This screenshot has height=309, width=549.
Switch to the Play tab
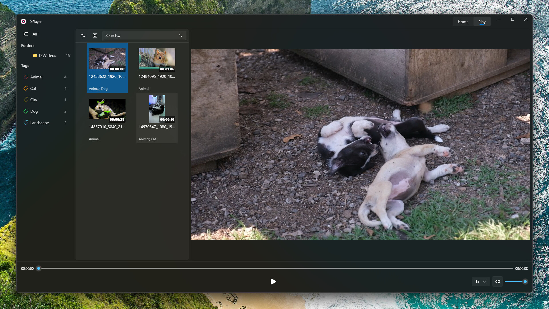[x=482, y=22]
